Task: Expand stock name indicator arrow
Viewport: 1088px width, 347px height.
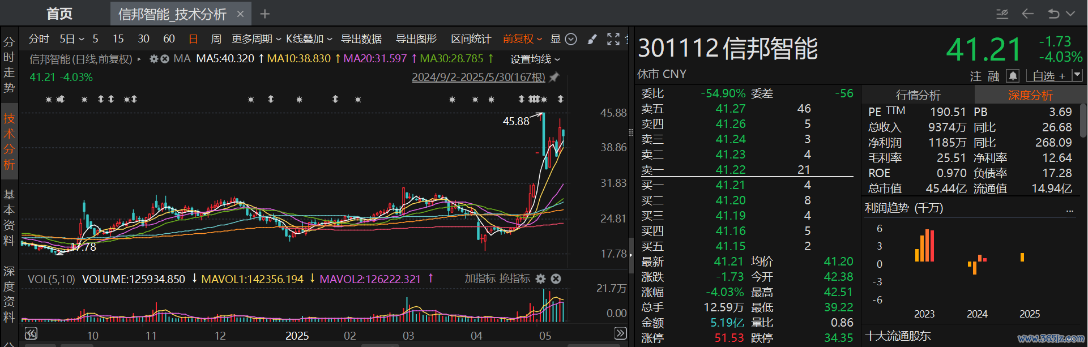Action: 139,59
